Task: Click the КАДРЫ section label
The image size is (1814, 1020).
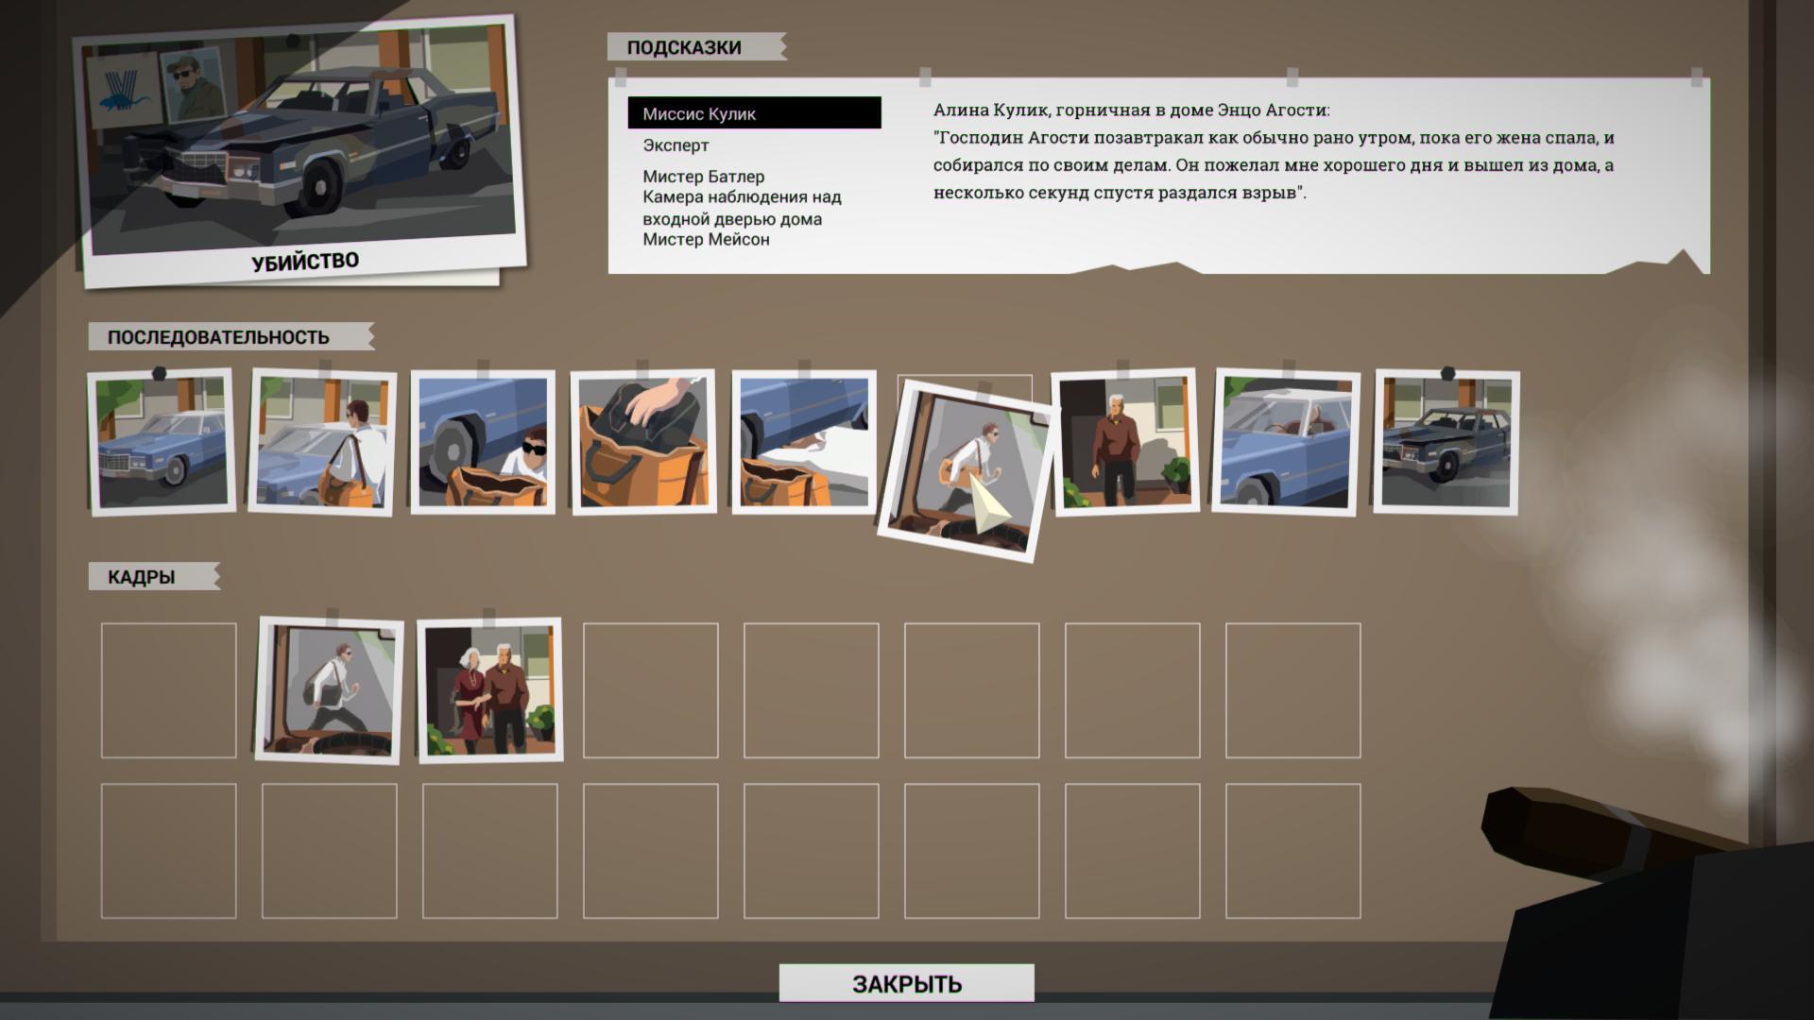Action: (x=153, y=577)
